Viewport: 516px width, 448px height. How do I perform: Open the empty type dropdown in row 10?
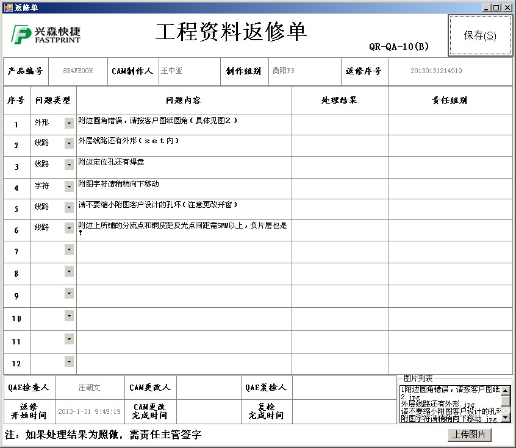(x=69, y=316)
